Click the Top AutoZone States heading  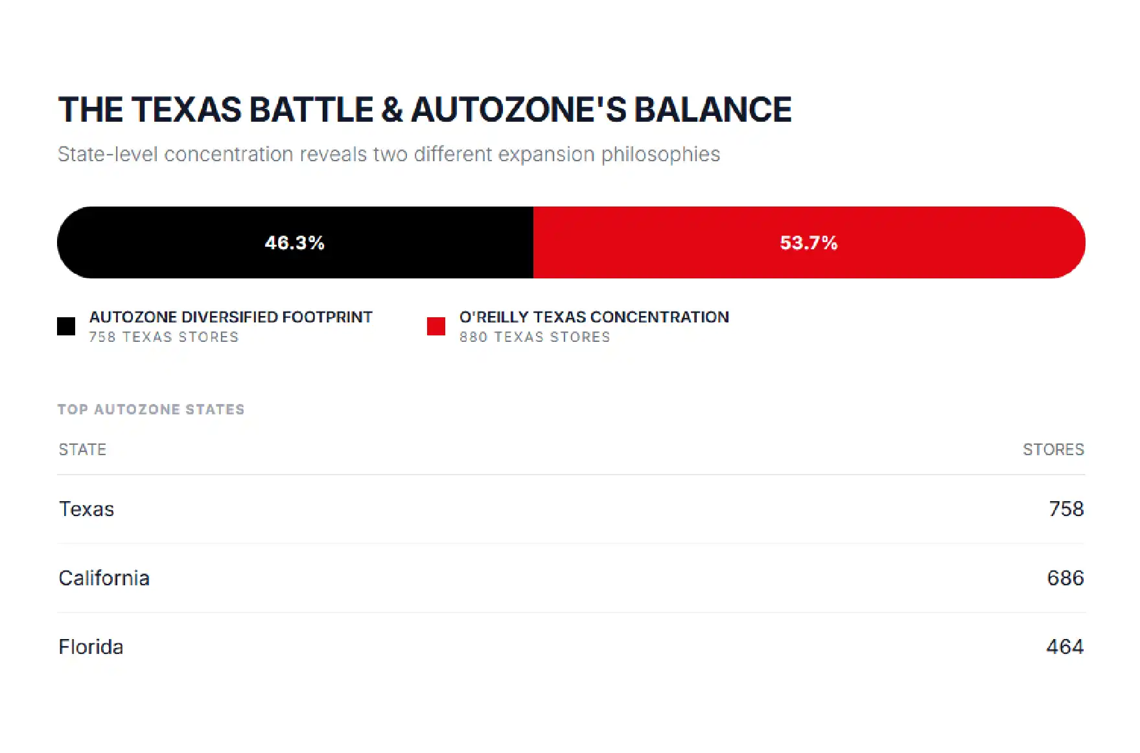151,410
